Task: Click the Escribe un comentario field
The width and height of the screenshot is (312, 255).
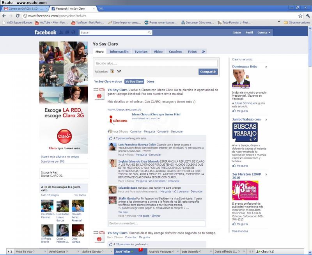Action: [x=157, y=223]
